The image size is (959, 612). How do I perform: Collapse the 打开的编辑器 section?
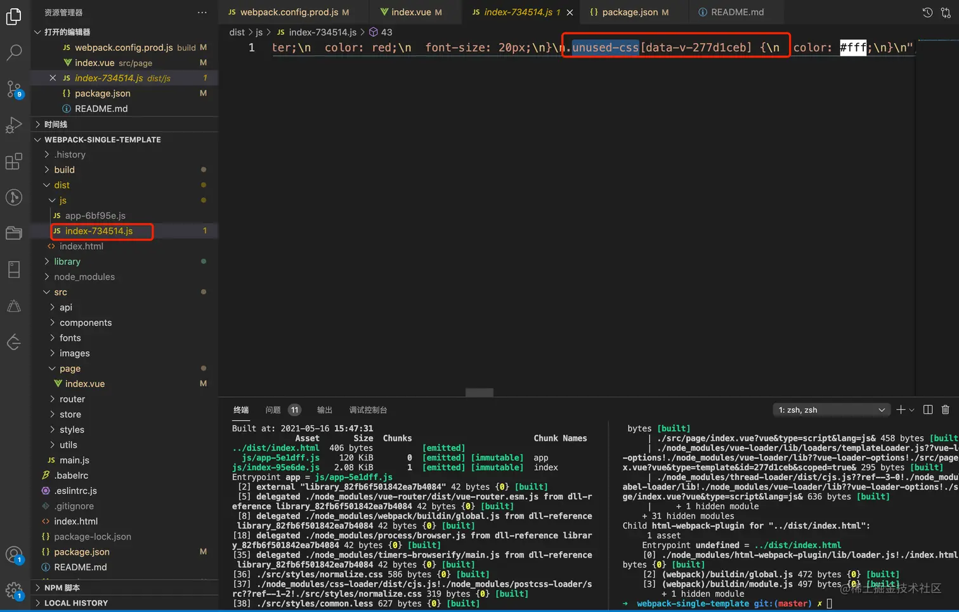click(125, 32)
